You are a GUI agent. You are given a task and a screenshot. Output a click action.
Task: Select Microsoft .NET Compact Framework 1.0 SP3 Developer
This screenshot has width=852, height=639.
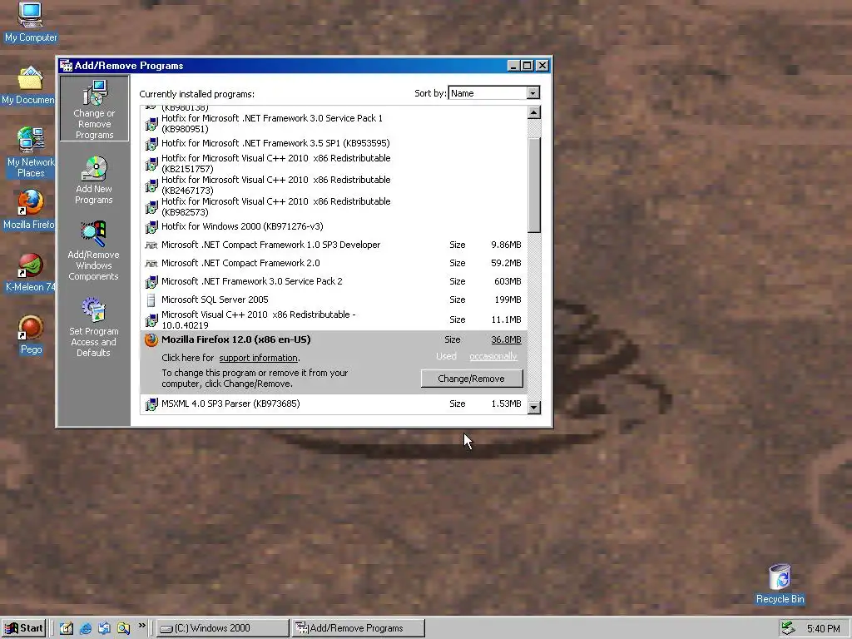(334, 245)
